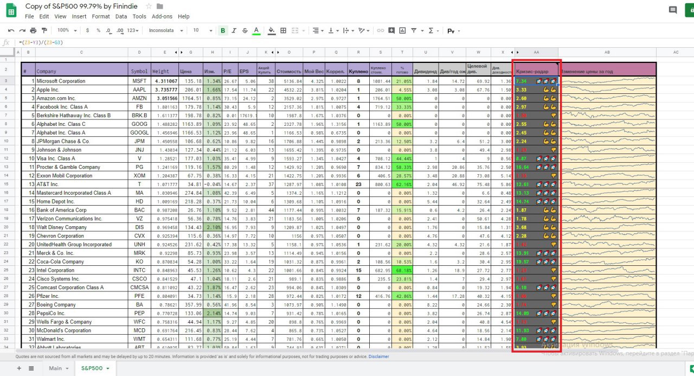This screenshot has height=376, width=694.
Task: Select column AB header
Action: pyautogui.click(x=607, y=52)
